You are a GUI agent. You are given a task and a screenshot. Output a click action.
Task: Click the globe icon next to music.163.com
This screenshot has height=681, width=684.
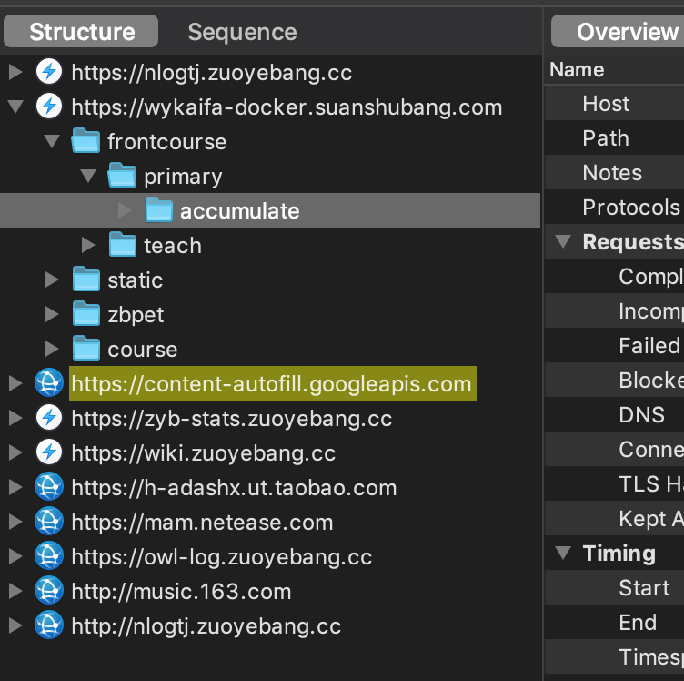pos(49,591)
